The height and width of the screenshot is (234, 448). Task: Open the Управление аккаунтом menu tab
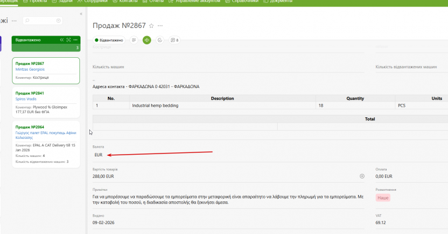195,1
